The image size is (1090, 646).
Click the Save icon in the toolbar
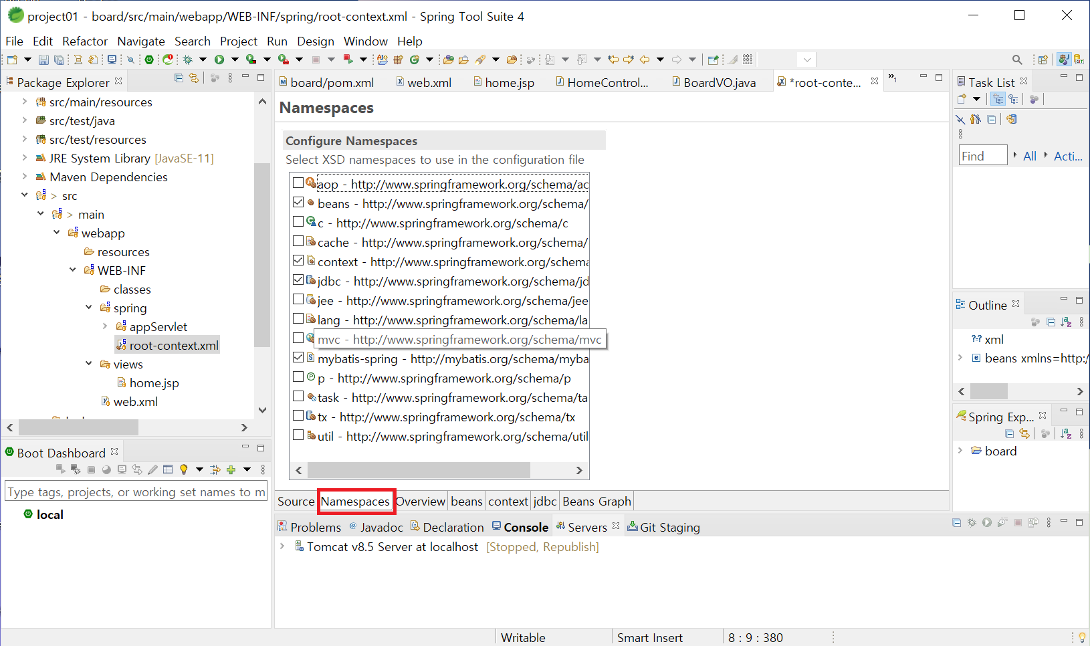click(x=43, y=60)
